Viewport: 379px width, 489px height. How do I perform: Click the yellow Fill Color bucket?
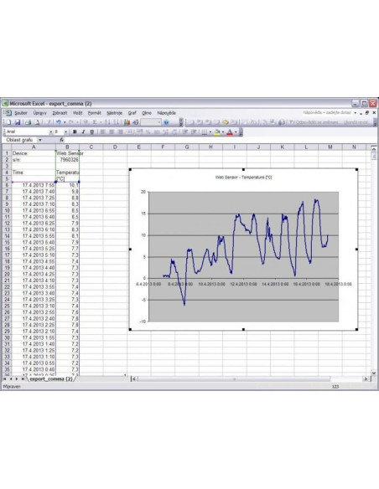point(217,132)
